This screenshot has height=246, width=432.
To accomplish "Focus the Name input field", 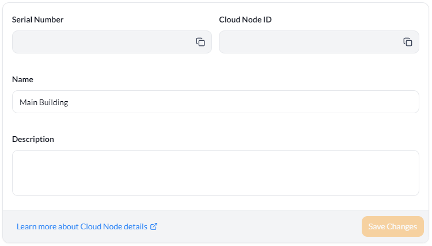I will pos(216,102).
